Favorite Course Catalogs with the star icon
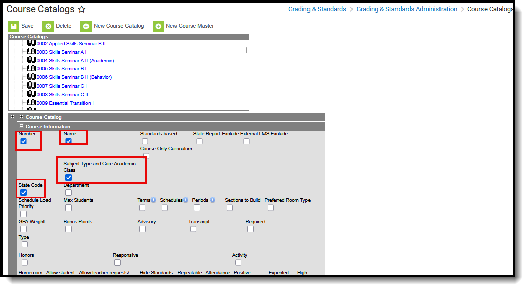 click(82, 10)
